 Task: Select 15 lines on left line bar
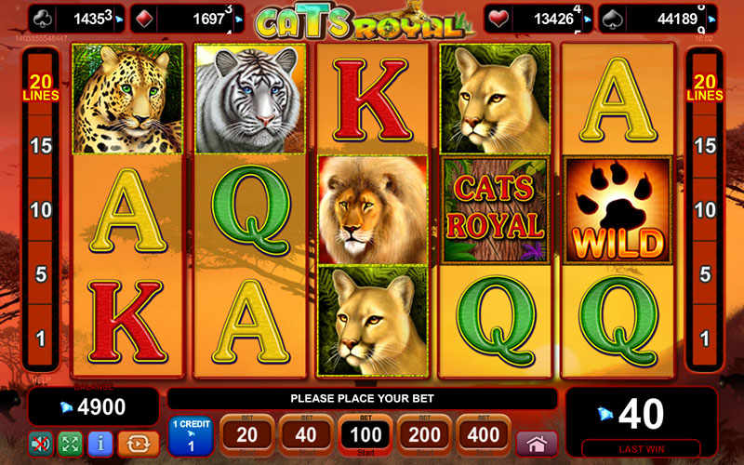point(41,146)
